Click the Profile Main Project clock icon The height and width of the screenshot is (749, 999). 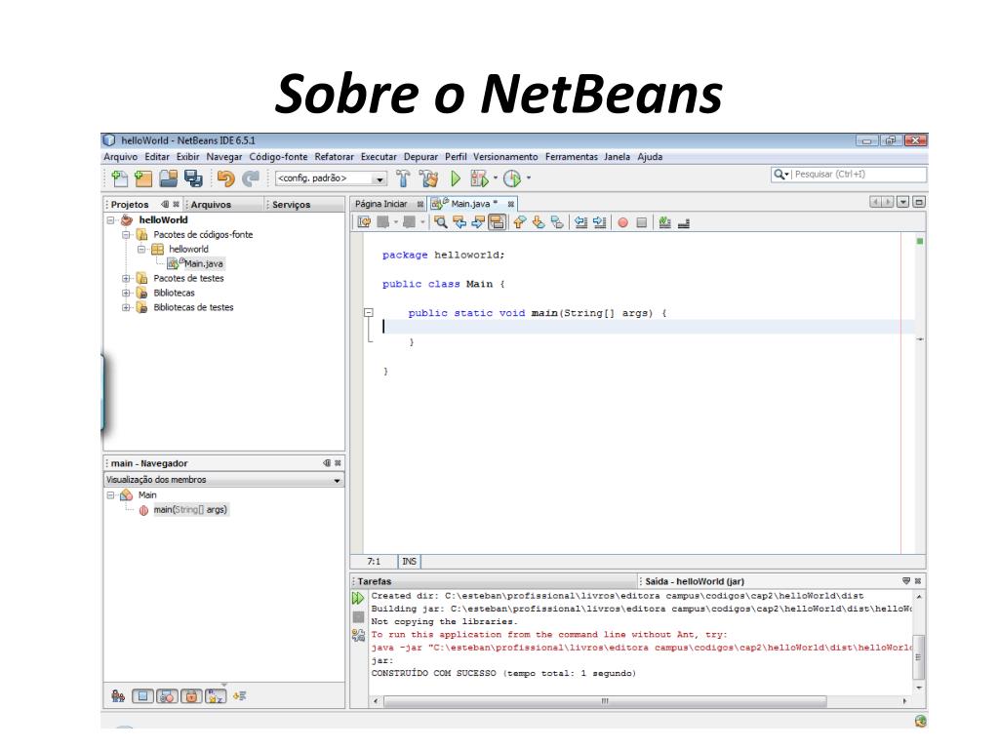pyautogui.click(x=512, y=178)
